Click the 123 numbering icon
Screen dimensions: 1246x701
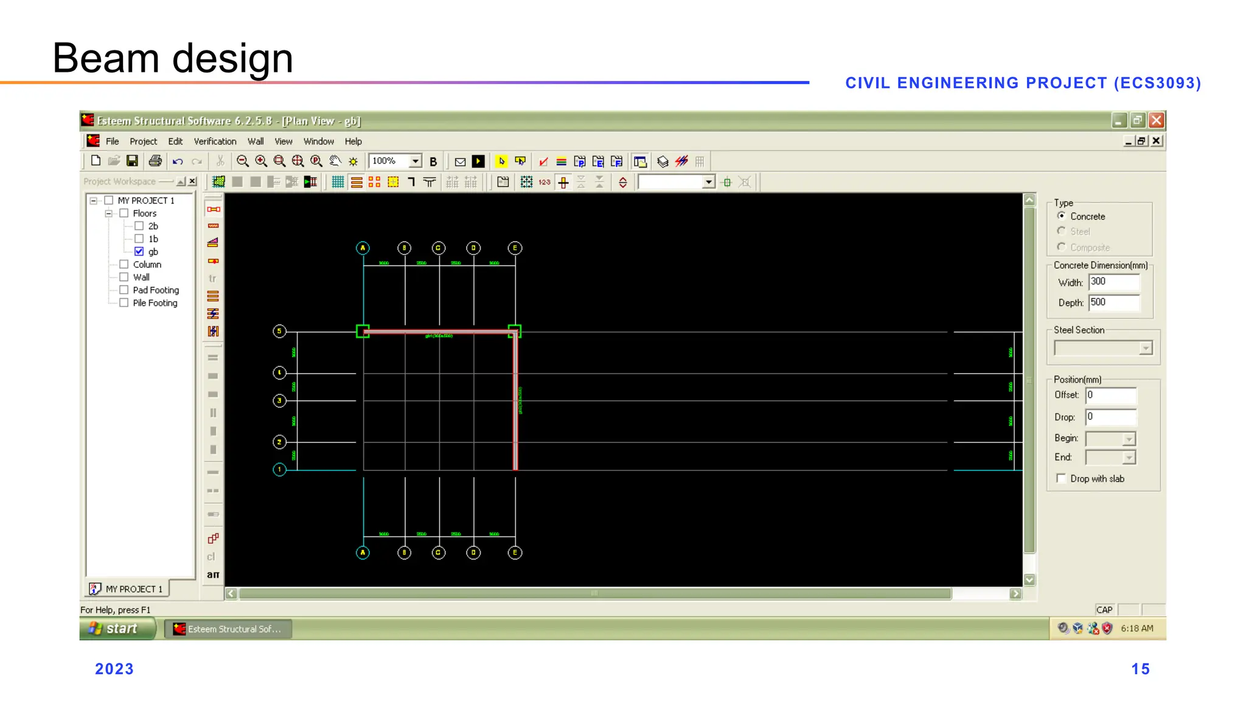[545, 181]
